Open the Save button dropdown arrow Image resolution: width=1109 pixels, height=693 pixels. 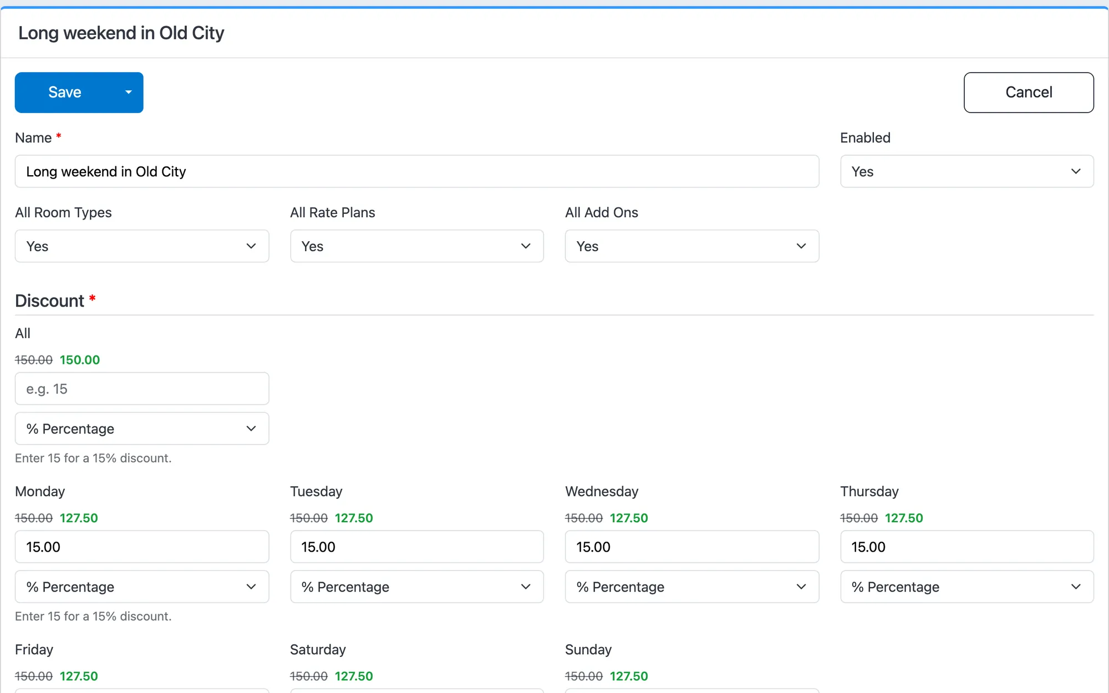(129, 93)
